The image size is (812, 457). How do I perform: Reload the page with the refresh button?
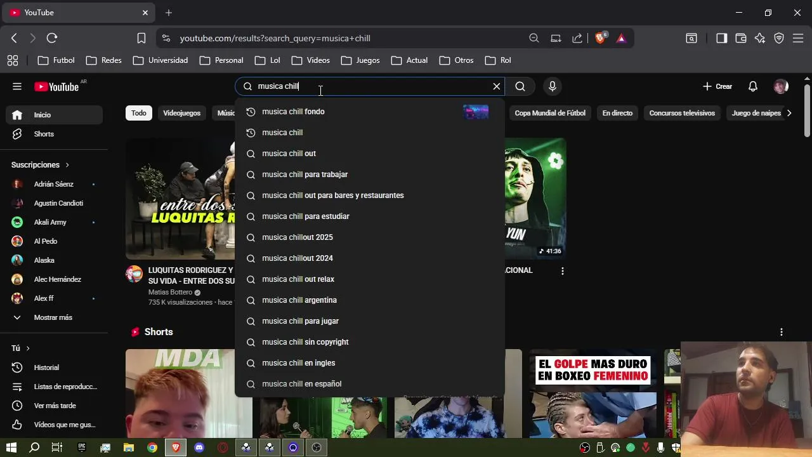[52, 38]
